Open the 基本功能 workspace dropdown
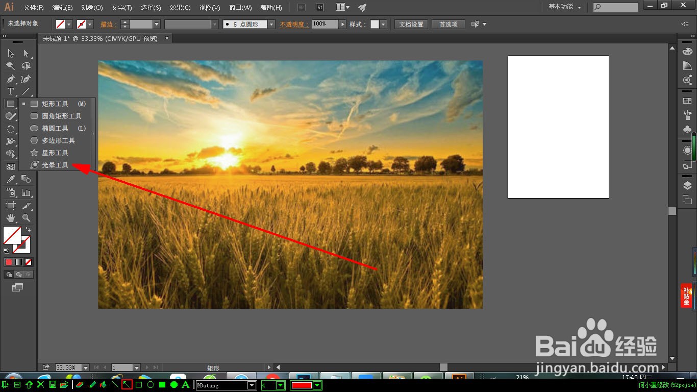The width and height of the screenshot is (697, 392). (565, 7)
